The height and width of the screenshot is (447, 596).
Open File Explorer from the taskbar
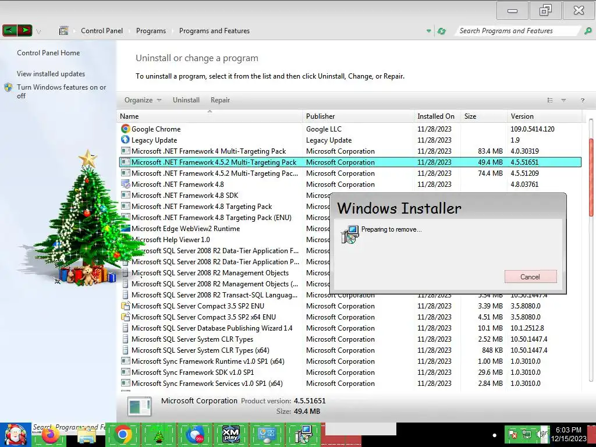87,435
